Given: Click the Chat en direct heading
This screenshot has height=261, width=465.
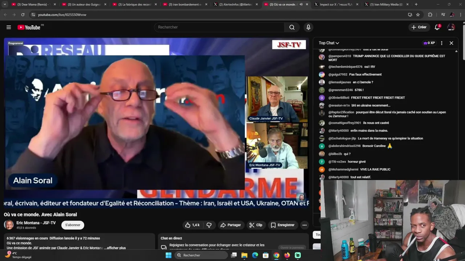Looking at the screenshot, I should [171, 238].
